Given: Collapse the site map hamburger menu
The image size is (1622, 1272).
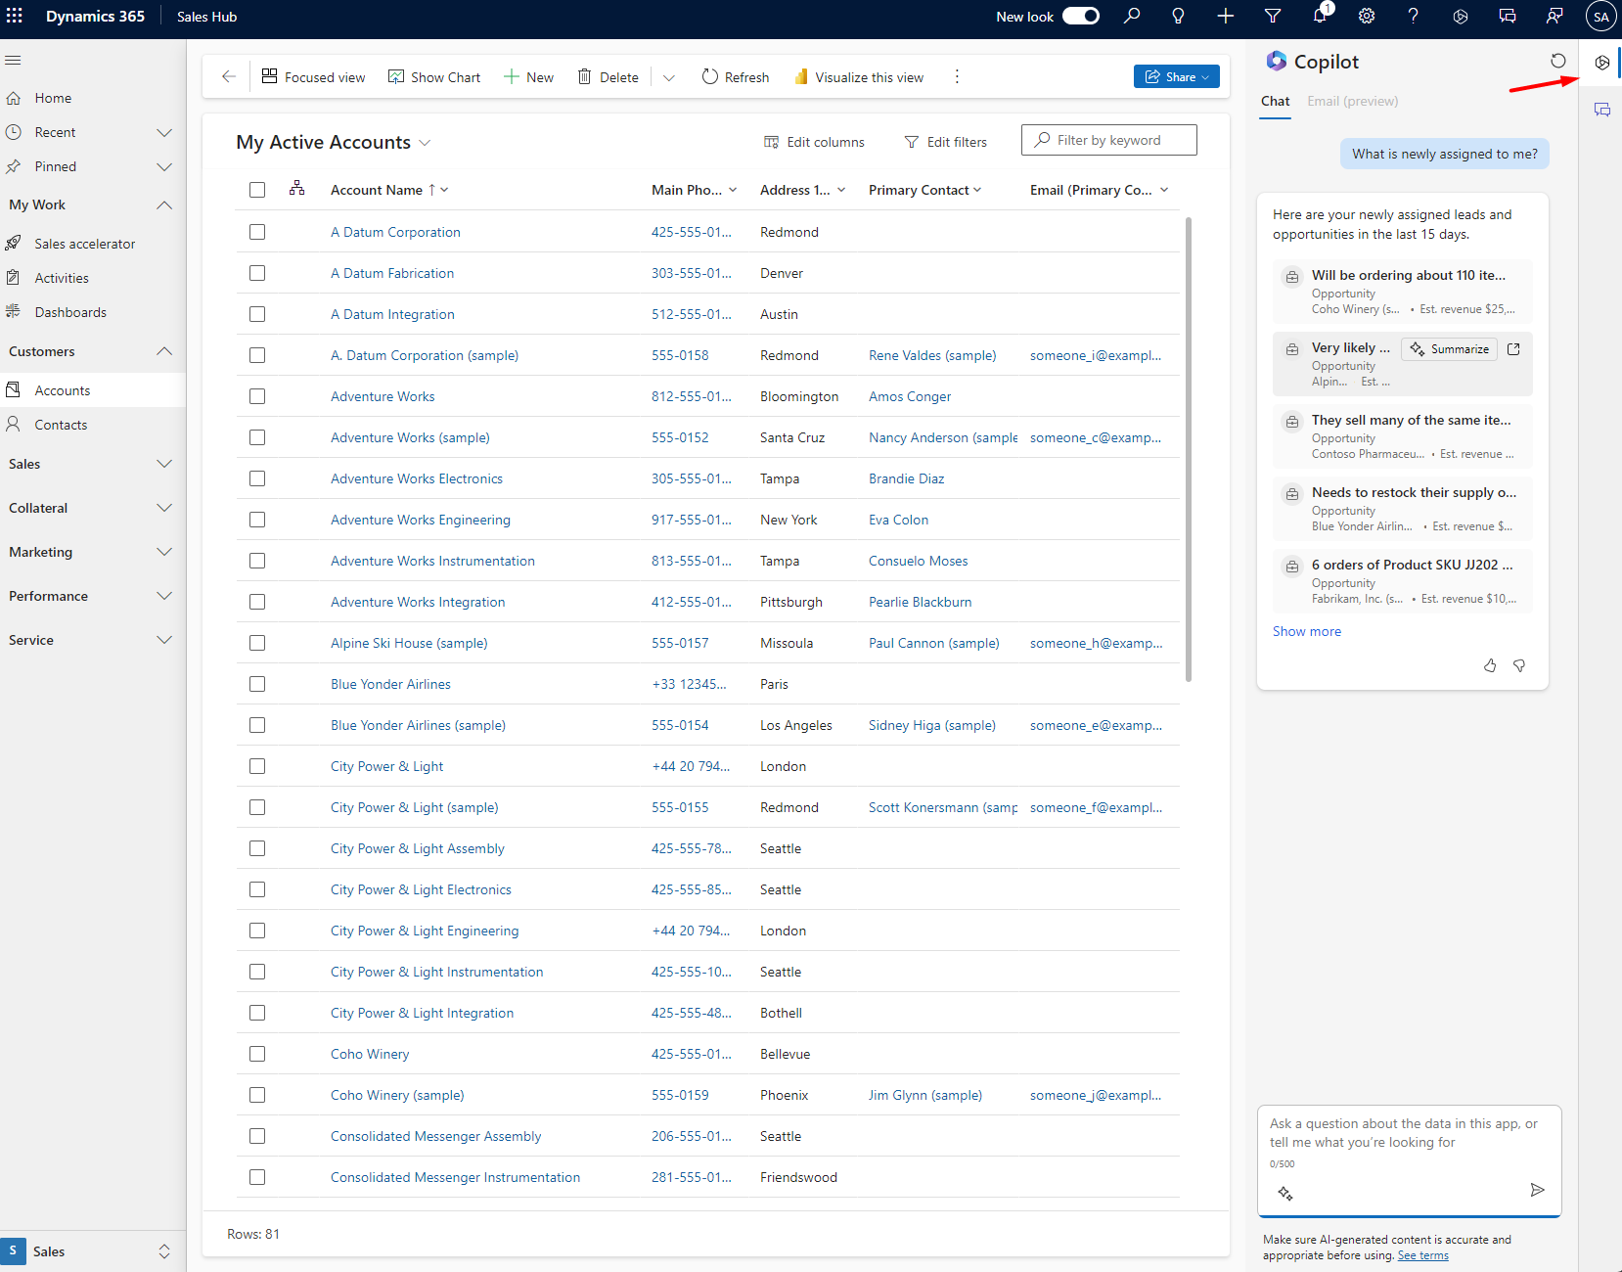Looking at the screenshot, I should 13,61.
